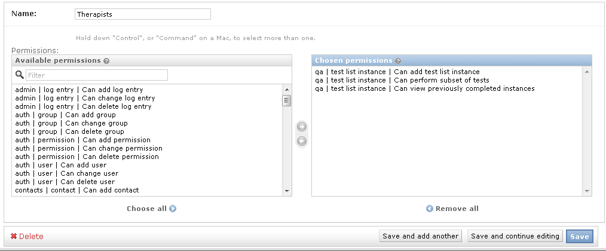The image size is (606, 251).
Task: Select chosen 'Can add test list instance'
Action: pos(448,72)
